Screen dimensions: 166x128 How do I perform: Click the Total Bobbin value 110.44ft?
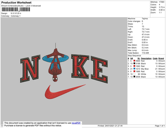(x=145, y=53)
